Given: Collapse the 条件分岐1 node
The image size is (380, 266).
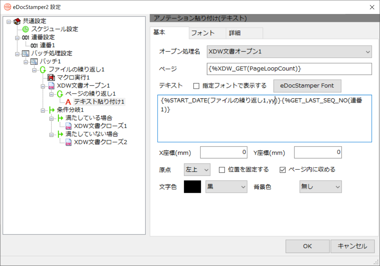Looking at the screenshot, I should click(x=43, y=111).
